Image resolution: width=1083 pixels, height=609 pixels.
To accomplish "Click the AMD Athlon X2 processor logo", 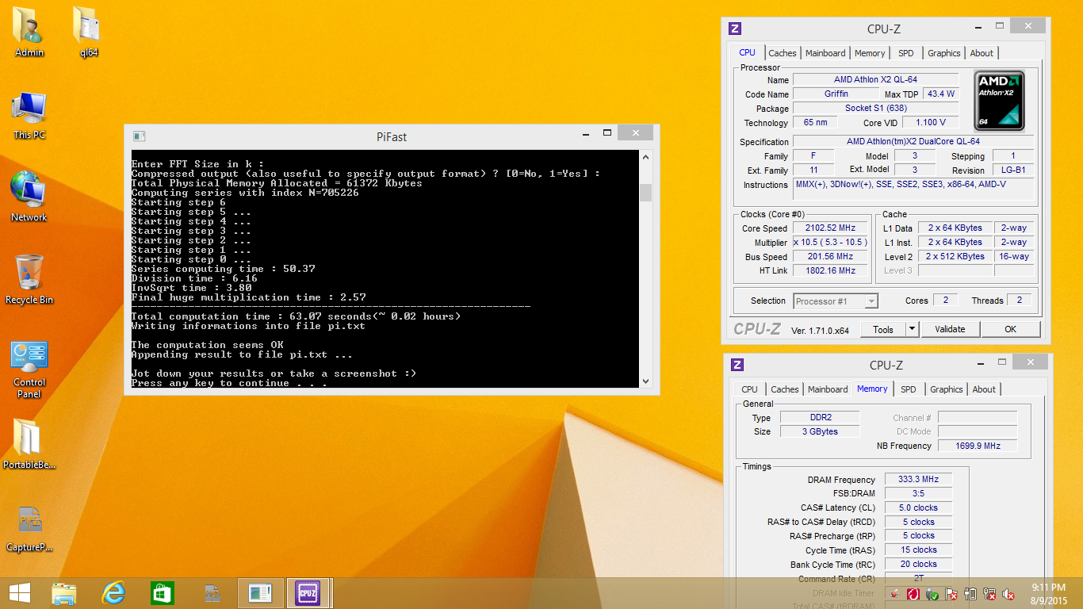I will tap(999, 100).
